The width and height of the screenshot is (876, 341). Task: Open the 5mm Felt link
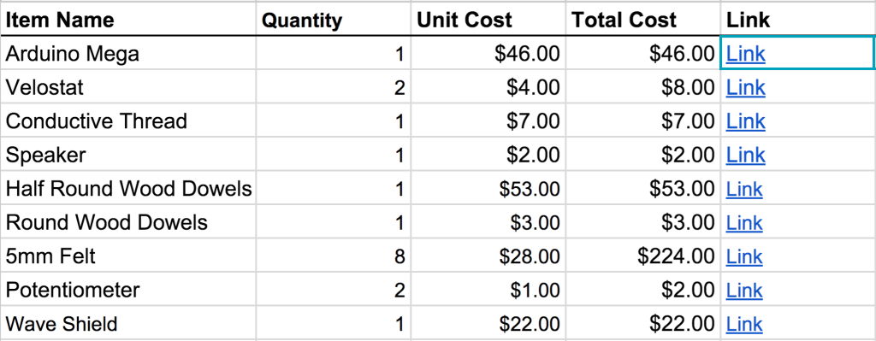744,256
